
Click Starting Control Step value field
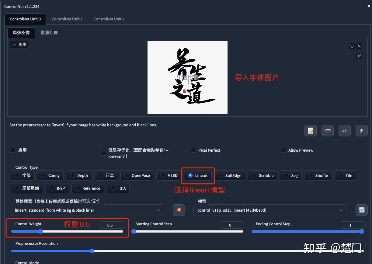(232, 225)
